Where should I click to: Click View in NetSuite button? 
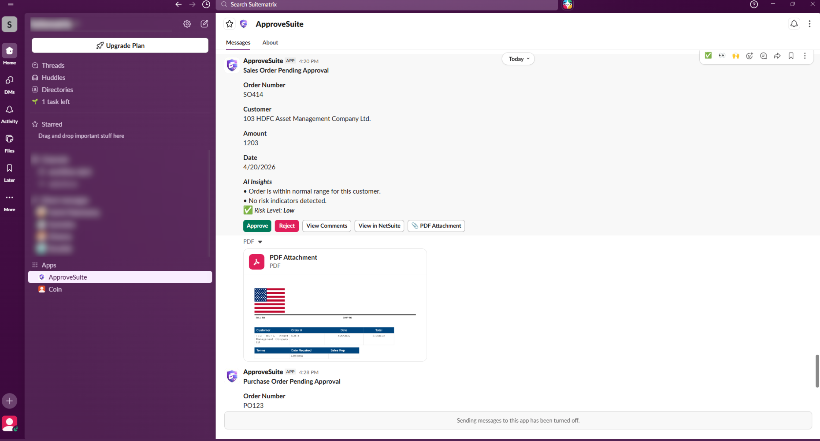pyautogui.click(x=379, y=226)
